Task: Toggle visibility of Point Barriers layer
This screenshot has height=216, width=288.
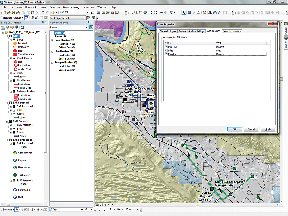Action: click(x=14, y=58)
